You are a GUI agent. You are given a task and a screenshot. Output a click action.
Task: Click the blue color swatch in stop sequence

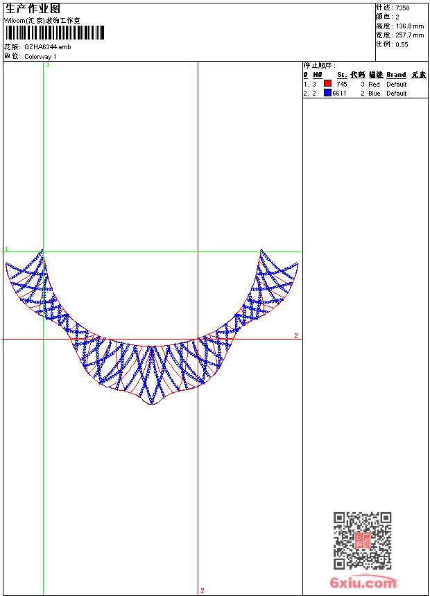(x=327, y=93)
